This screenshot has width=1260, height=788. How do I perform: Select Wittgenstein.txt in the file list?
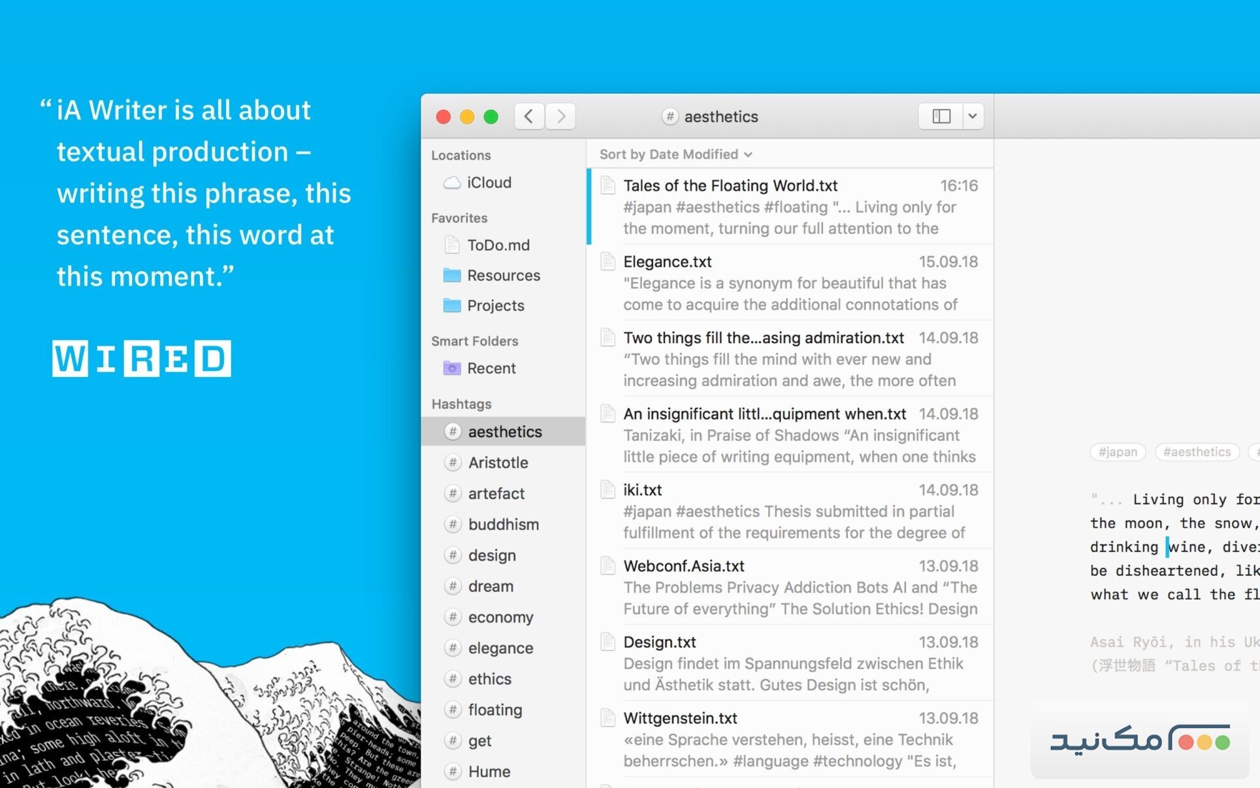tap(680, 717)
